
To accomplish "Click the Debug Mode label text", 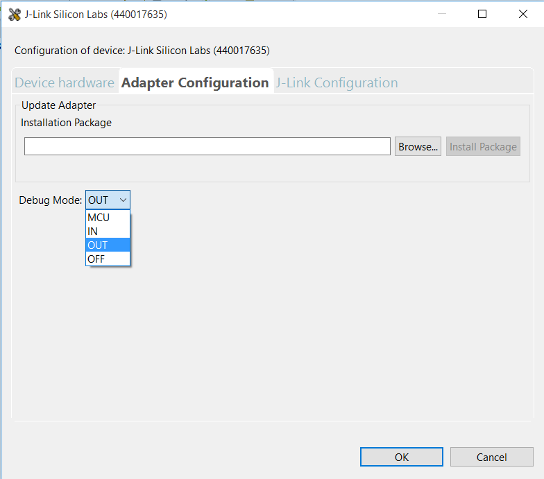I will tap(50, 200).
